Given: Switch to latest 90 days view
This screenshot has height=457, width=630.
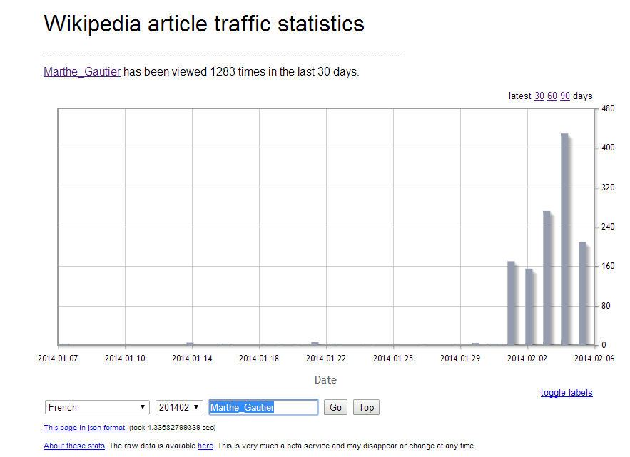Looking at the screenshot, I should [x=565, y=96].
